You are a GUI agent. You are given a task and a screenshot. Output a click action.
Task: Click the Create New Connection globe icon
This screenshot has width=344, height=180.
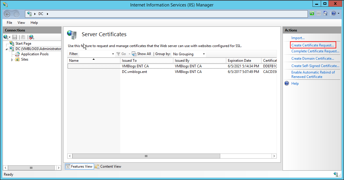(x=6, y=37)
